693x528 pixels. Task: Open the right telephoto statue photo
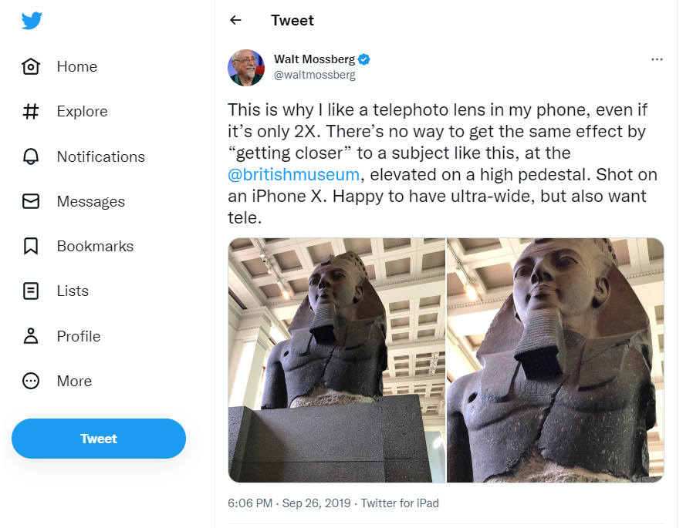coord(556,360)
